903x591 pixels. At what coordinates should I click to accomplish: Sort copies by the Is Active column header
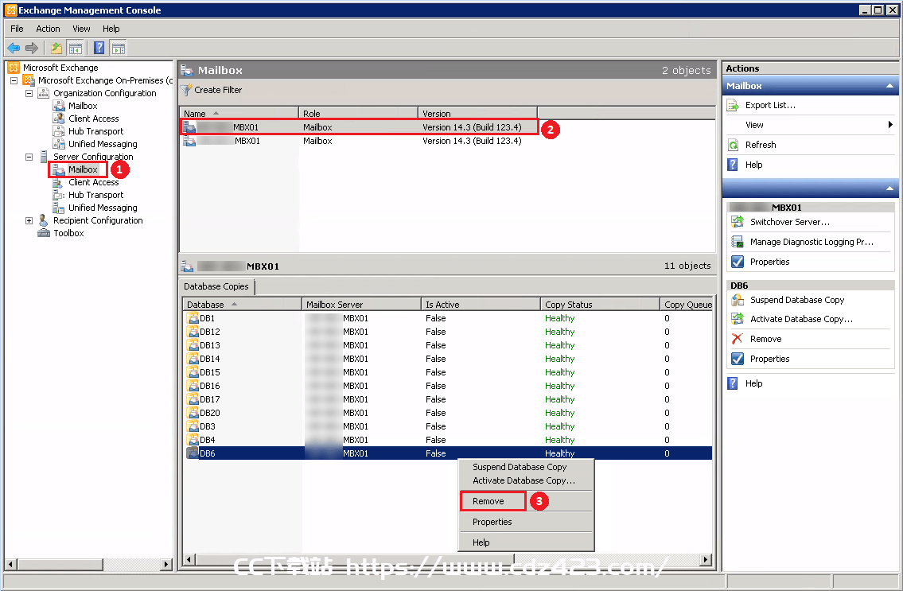point(481,304)
